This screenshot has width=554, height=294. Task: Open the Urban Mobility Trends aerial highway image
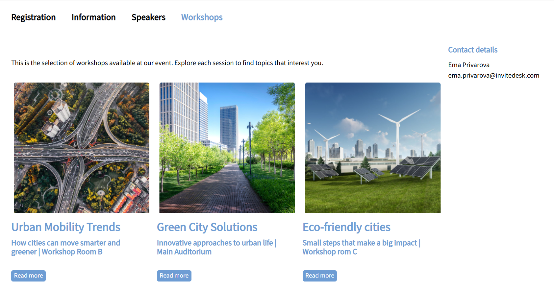pyautogui.click(x=82, y=148)
